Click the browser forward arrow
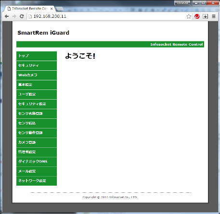 coord(14,16)
